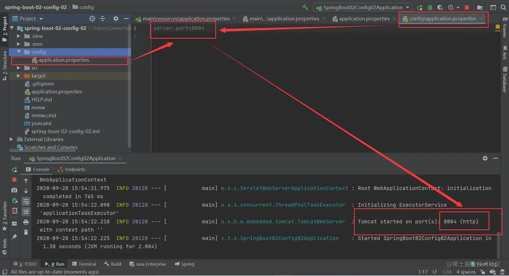Viewport: 509px width, 276px height.
Task: Open the Favorites side tab
Action: click(x=5, y=216)
